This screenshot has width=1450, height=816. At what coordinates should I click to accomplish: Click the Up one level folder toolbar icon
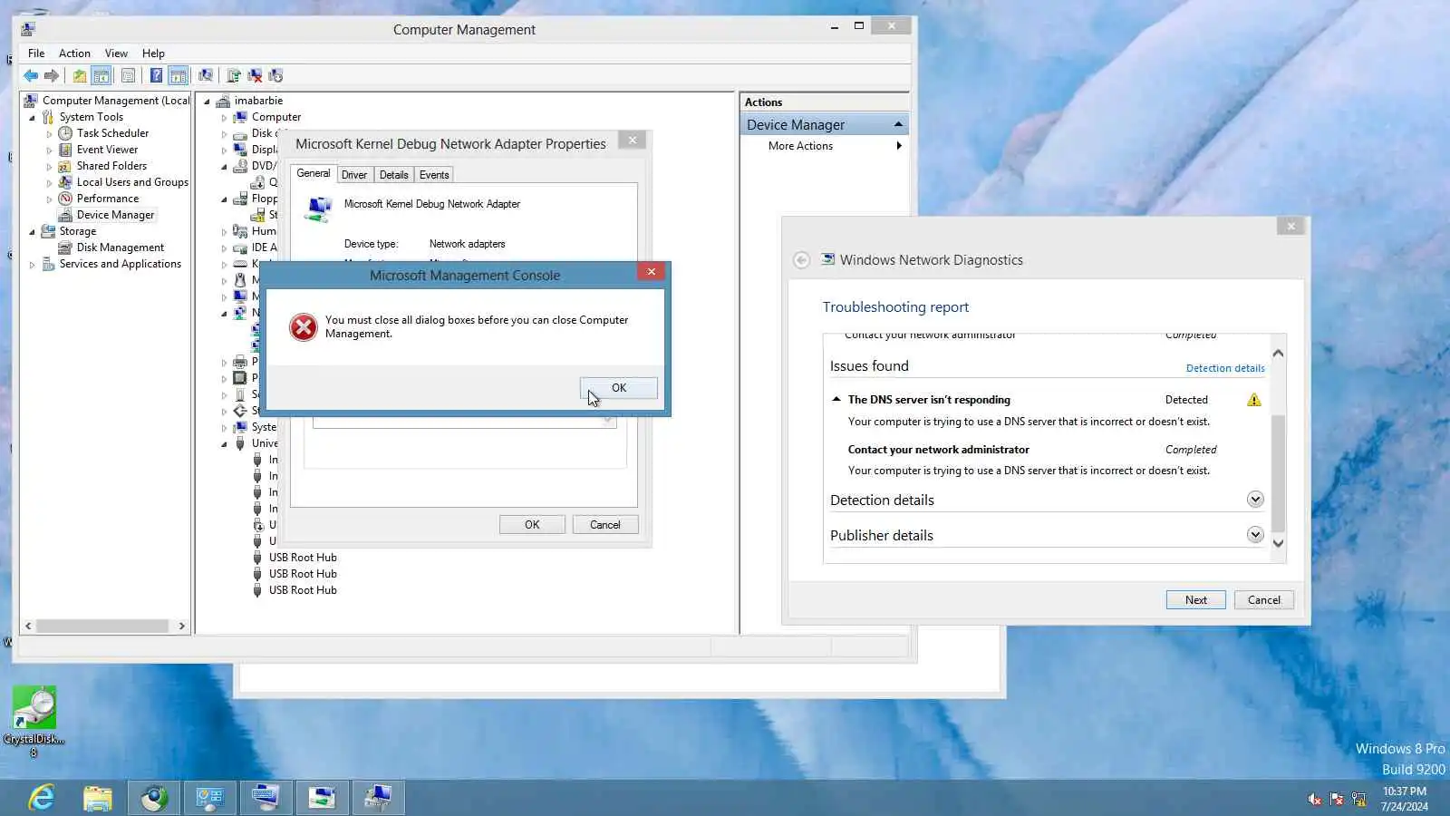click(80, 76)
